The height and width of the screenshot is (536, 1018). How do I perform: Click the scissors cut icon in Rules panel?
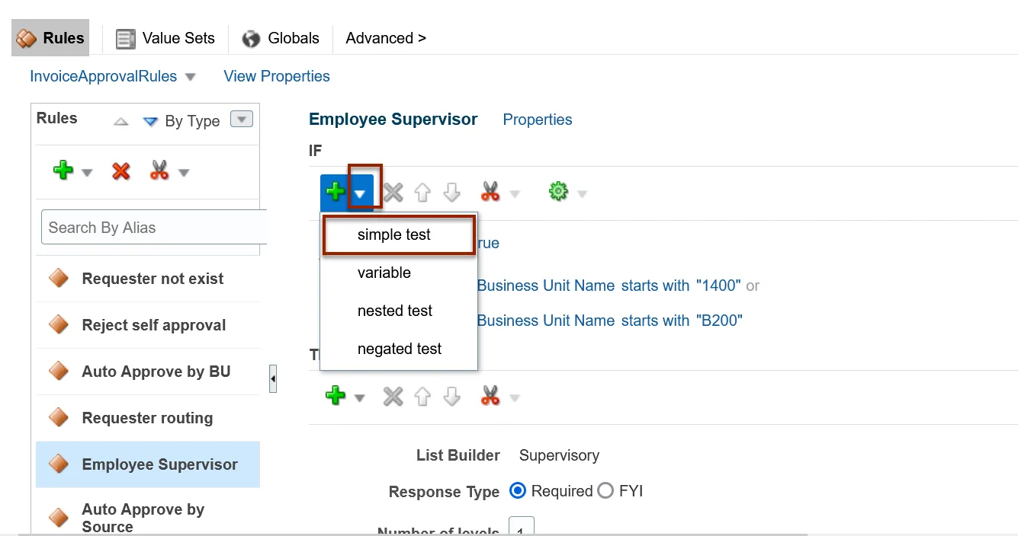[159, 171]
